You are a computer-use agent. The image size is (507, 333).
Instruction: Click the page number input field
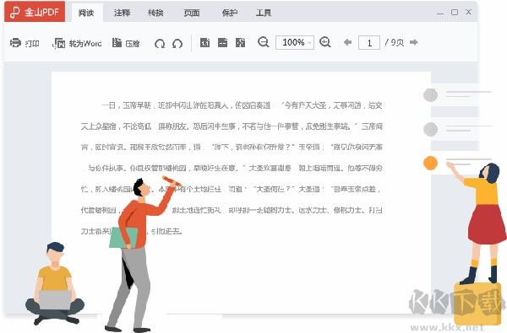tap(369, 43)
